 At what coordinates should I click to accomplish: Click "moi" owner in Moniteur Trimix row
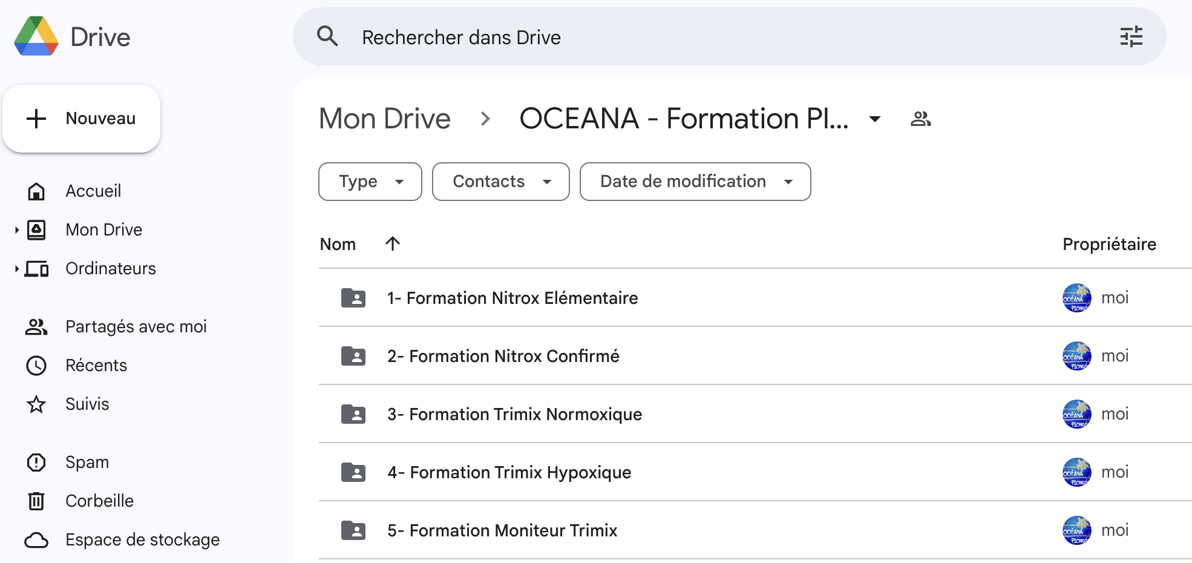point(1115,530)
